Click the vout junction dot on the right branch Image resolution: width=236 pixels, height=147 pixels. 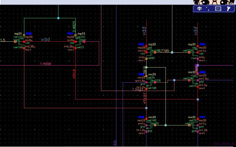198,65
